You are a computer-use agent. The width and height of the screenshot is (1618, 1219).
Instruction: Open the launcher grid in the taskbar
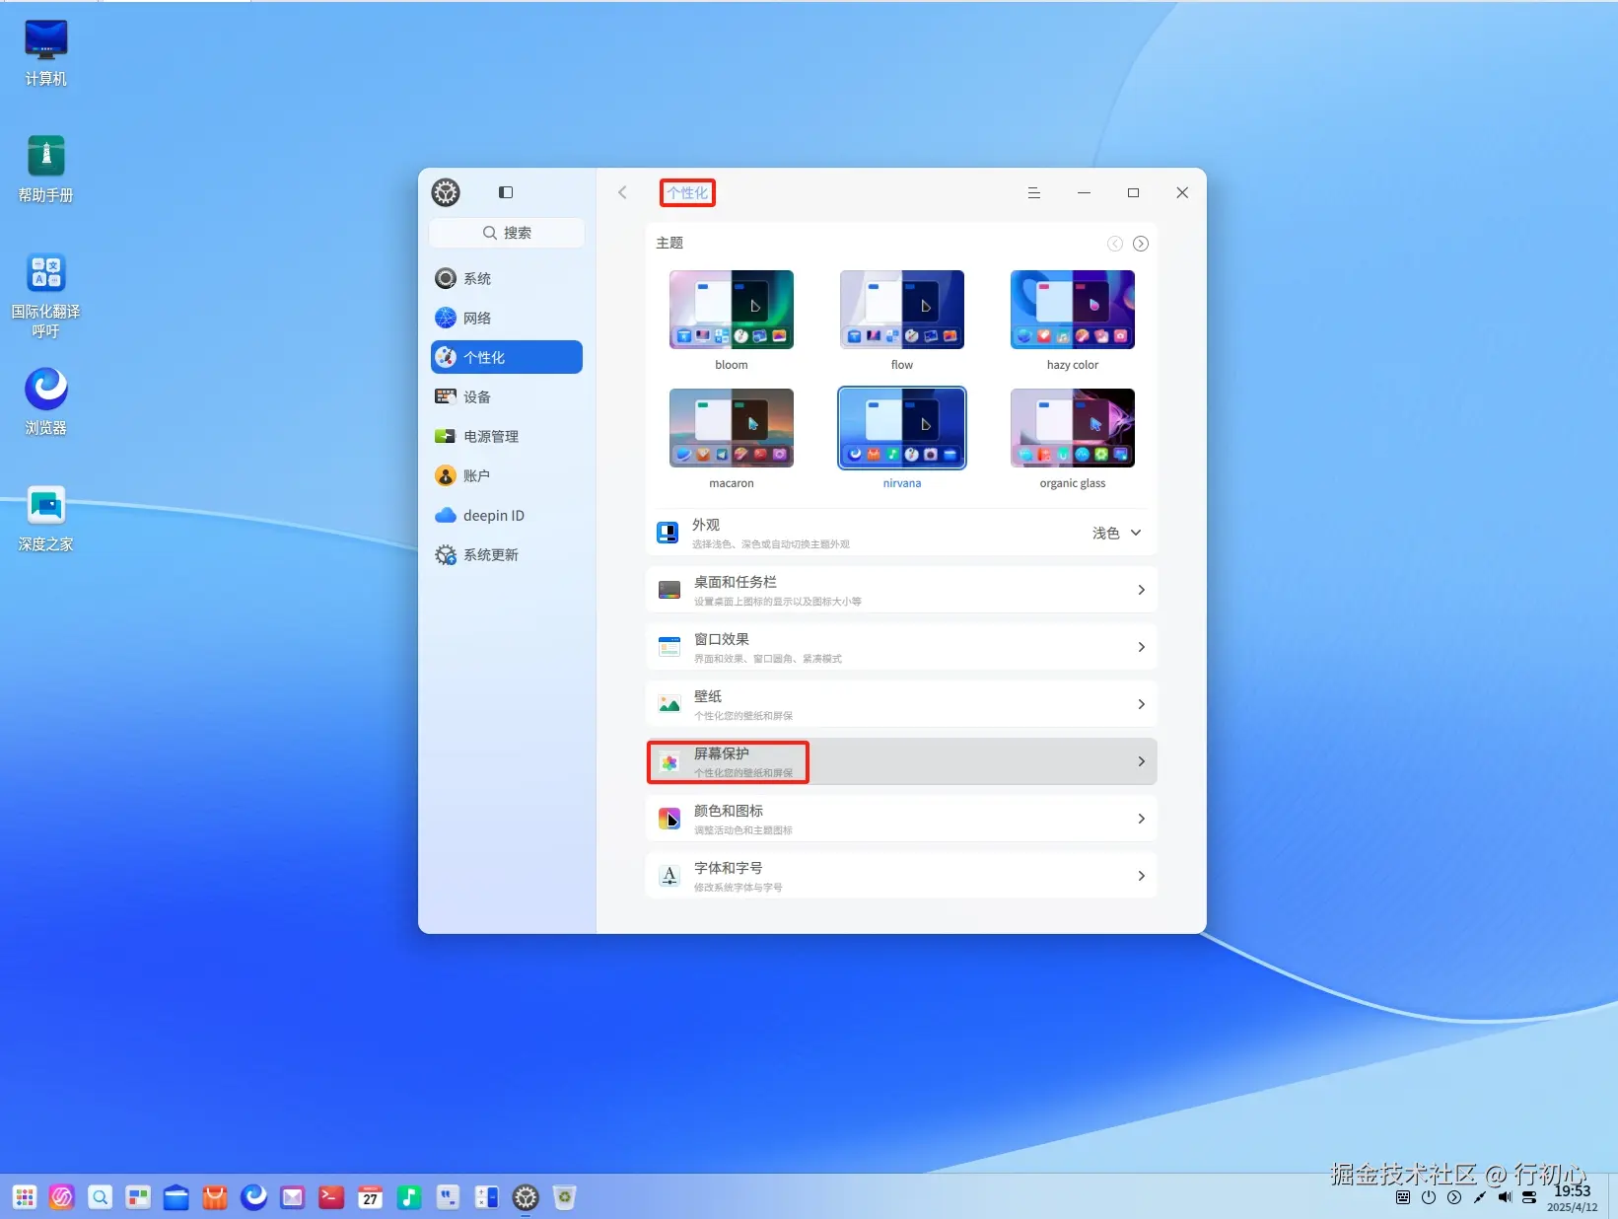pyautogui.click(x=25, y=1197)
